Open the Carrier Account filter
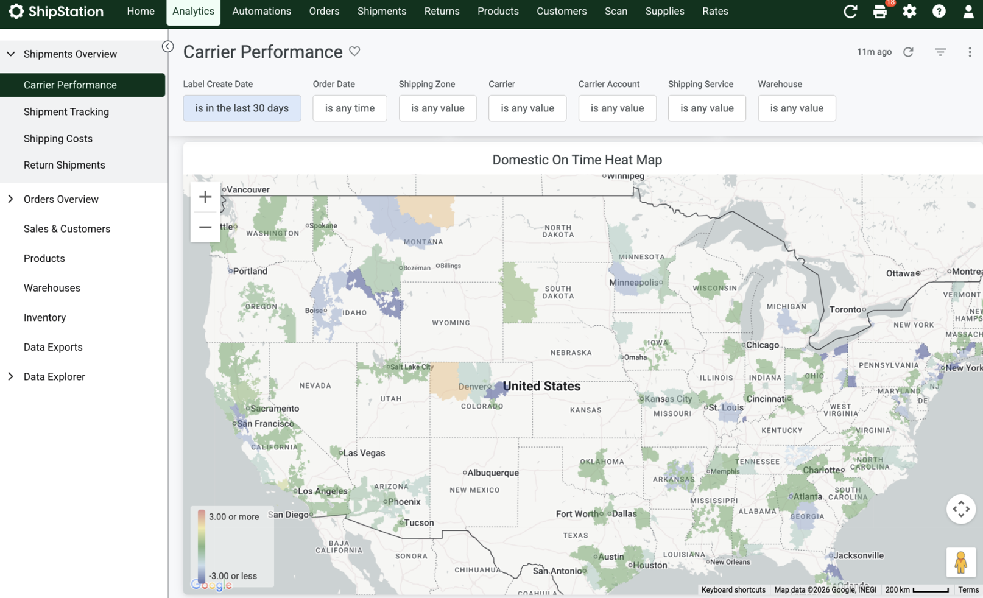Image resolution: width=983 pixels, height=598 pixels. click(x=617, y=108)
